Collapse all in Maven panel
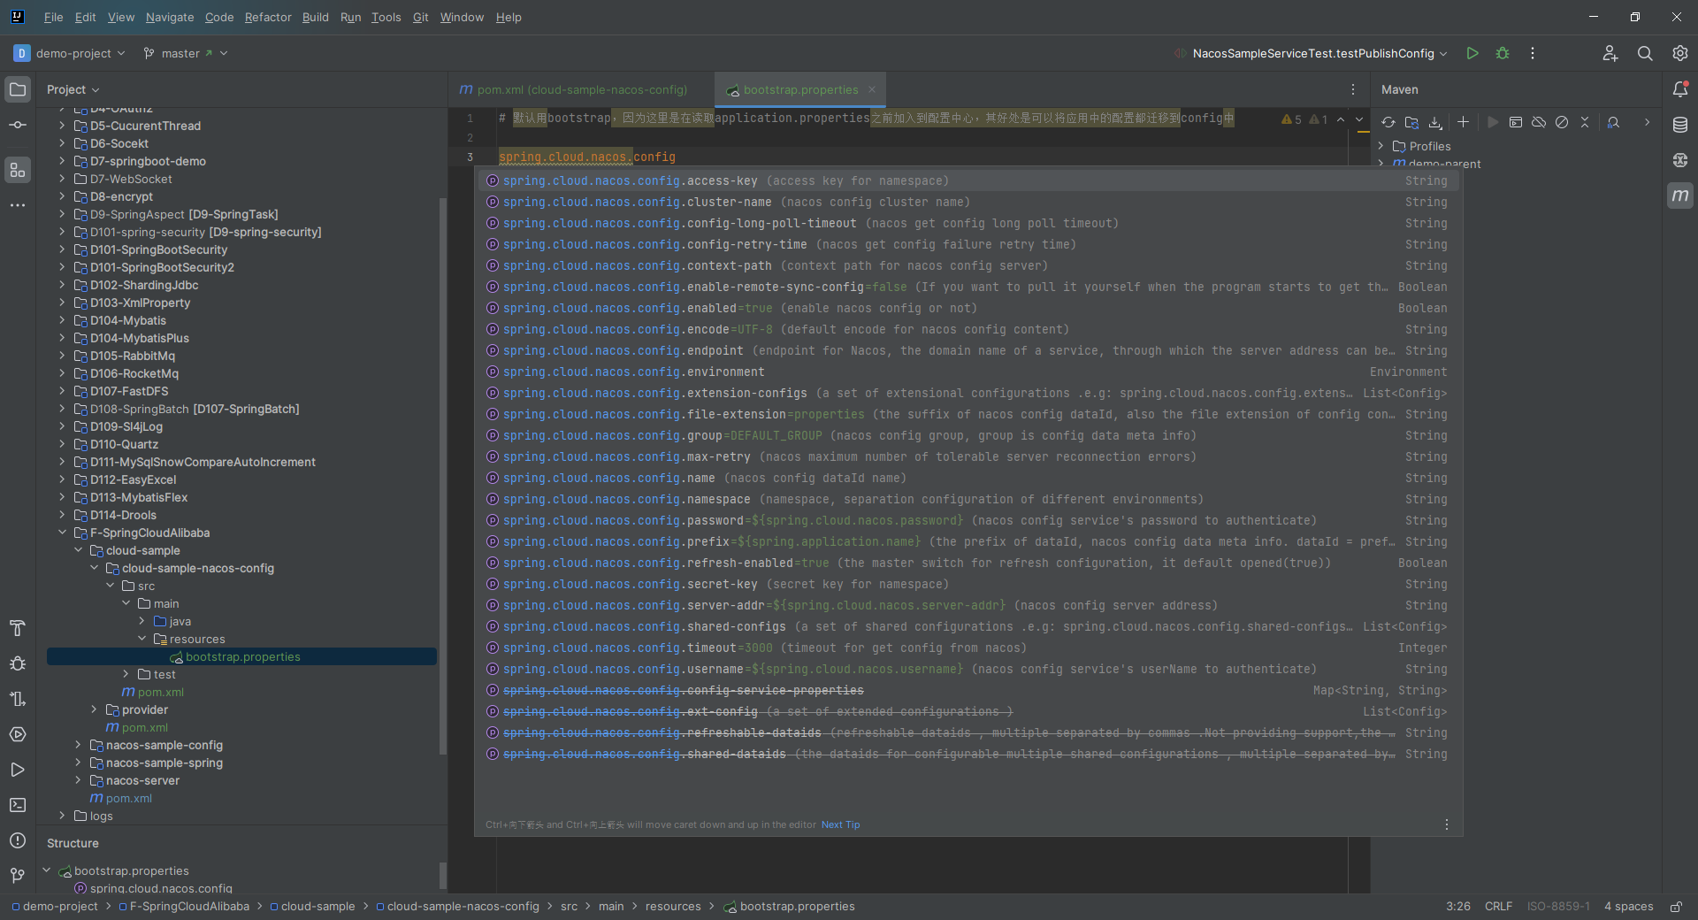This screenshot has width=1698, height=920. pyautogui.click(x=1585, y=122)
